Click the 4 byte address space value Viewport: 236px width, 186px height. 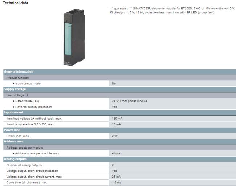point(116,153)
